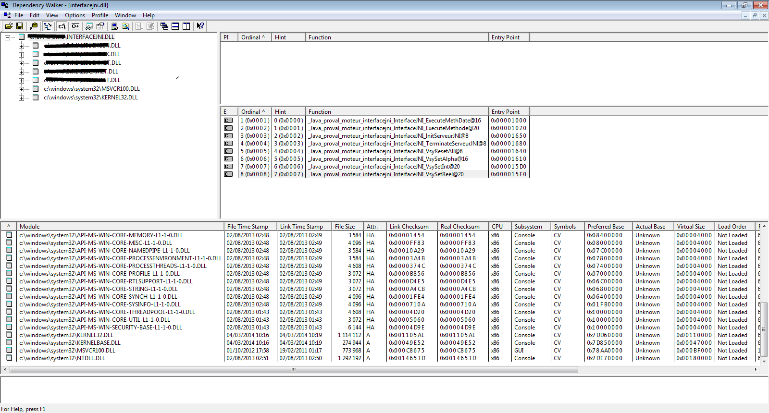769x413 pixels.
Task: Click the box icon beside tree KERNEL32.DLL
Action: pyautogui.click(x=36, y=97)
